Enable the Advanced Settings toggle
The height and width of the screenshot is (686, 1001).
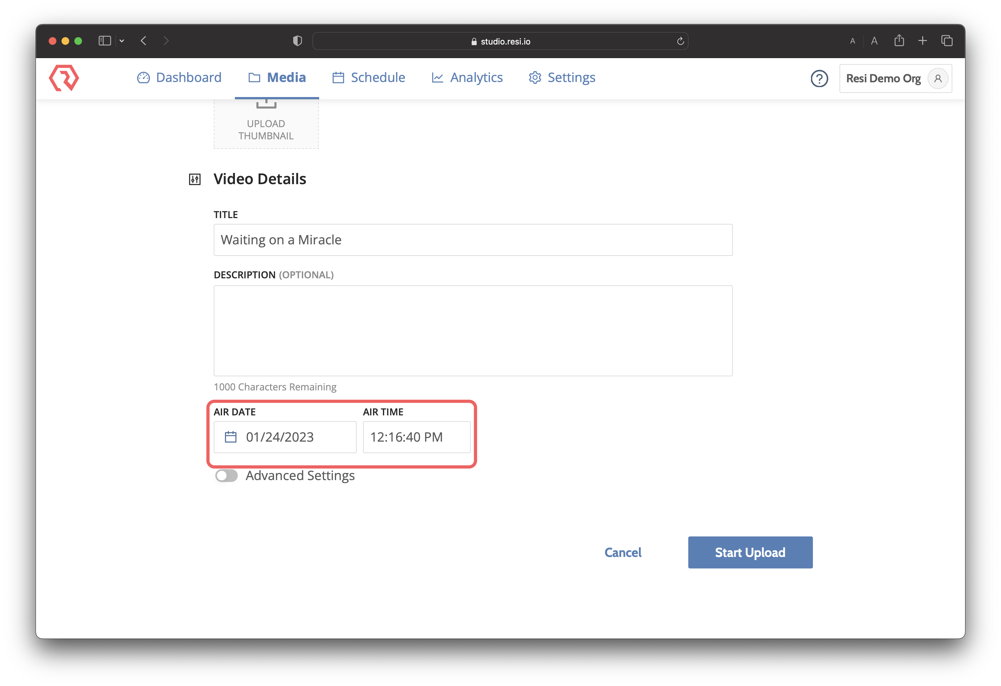tap(226, 475)
